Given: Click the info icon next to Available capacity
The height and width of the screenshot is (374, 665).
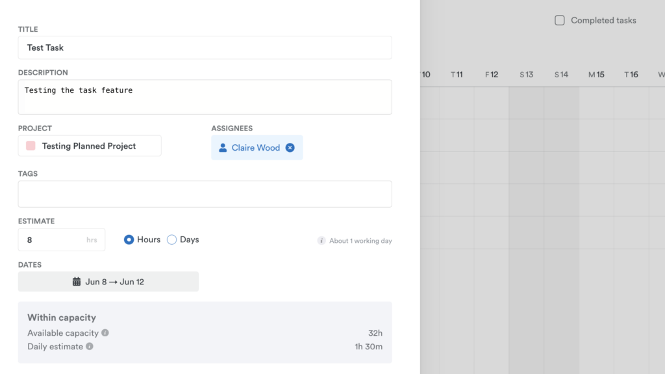Looking at the screenshot, I should (105, 333).
